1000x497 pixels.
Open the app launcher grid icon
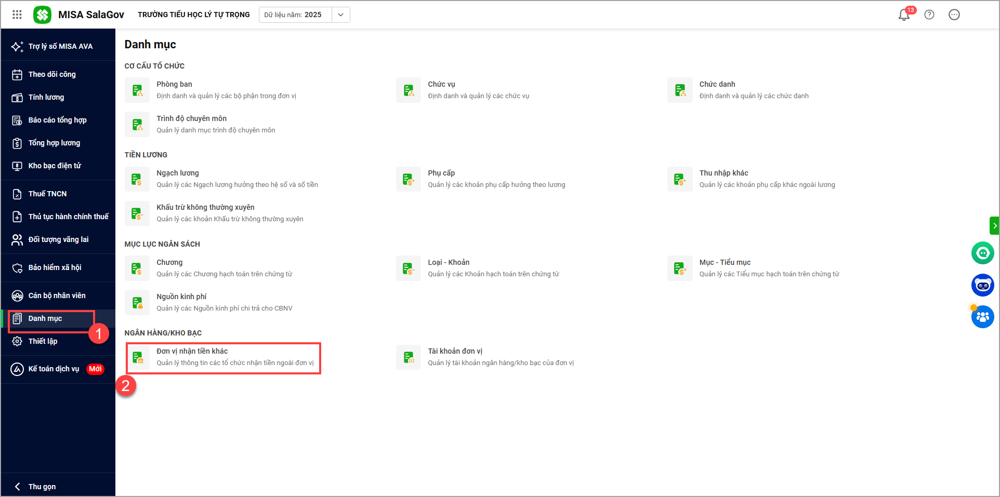point(17,15)
